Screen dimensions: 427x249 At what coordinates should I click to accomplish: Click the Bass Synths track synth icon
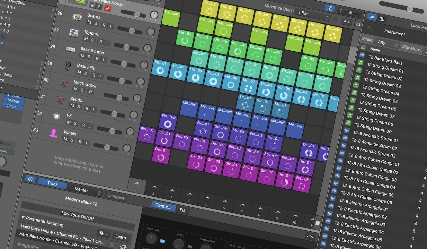[x=70, y=49]
